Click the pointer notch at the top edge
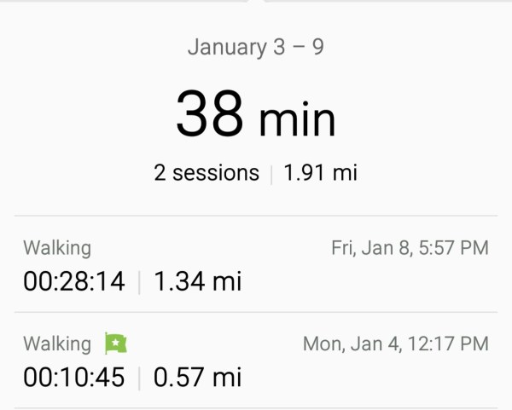The width and height of the screenshot is (512, 410). click(x=256, y=2)
